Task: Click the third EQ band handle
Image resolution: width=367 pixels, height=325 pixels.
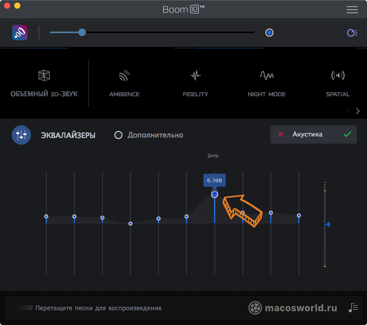Action: click(x=102, y=218)
